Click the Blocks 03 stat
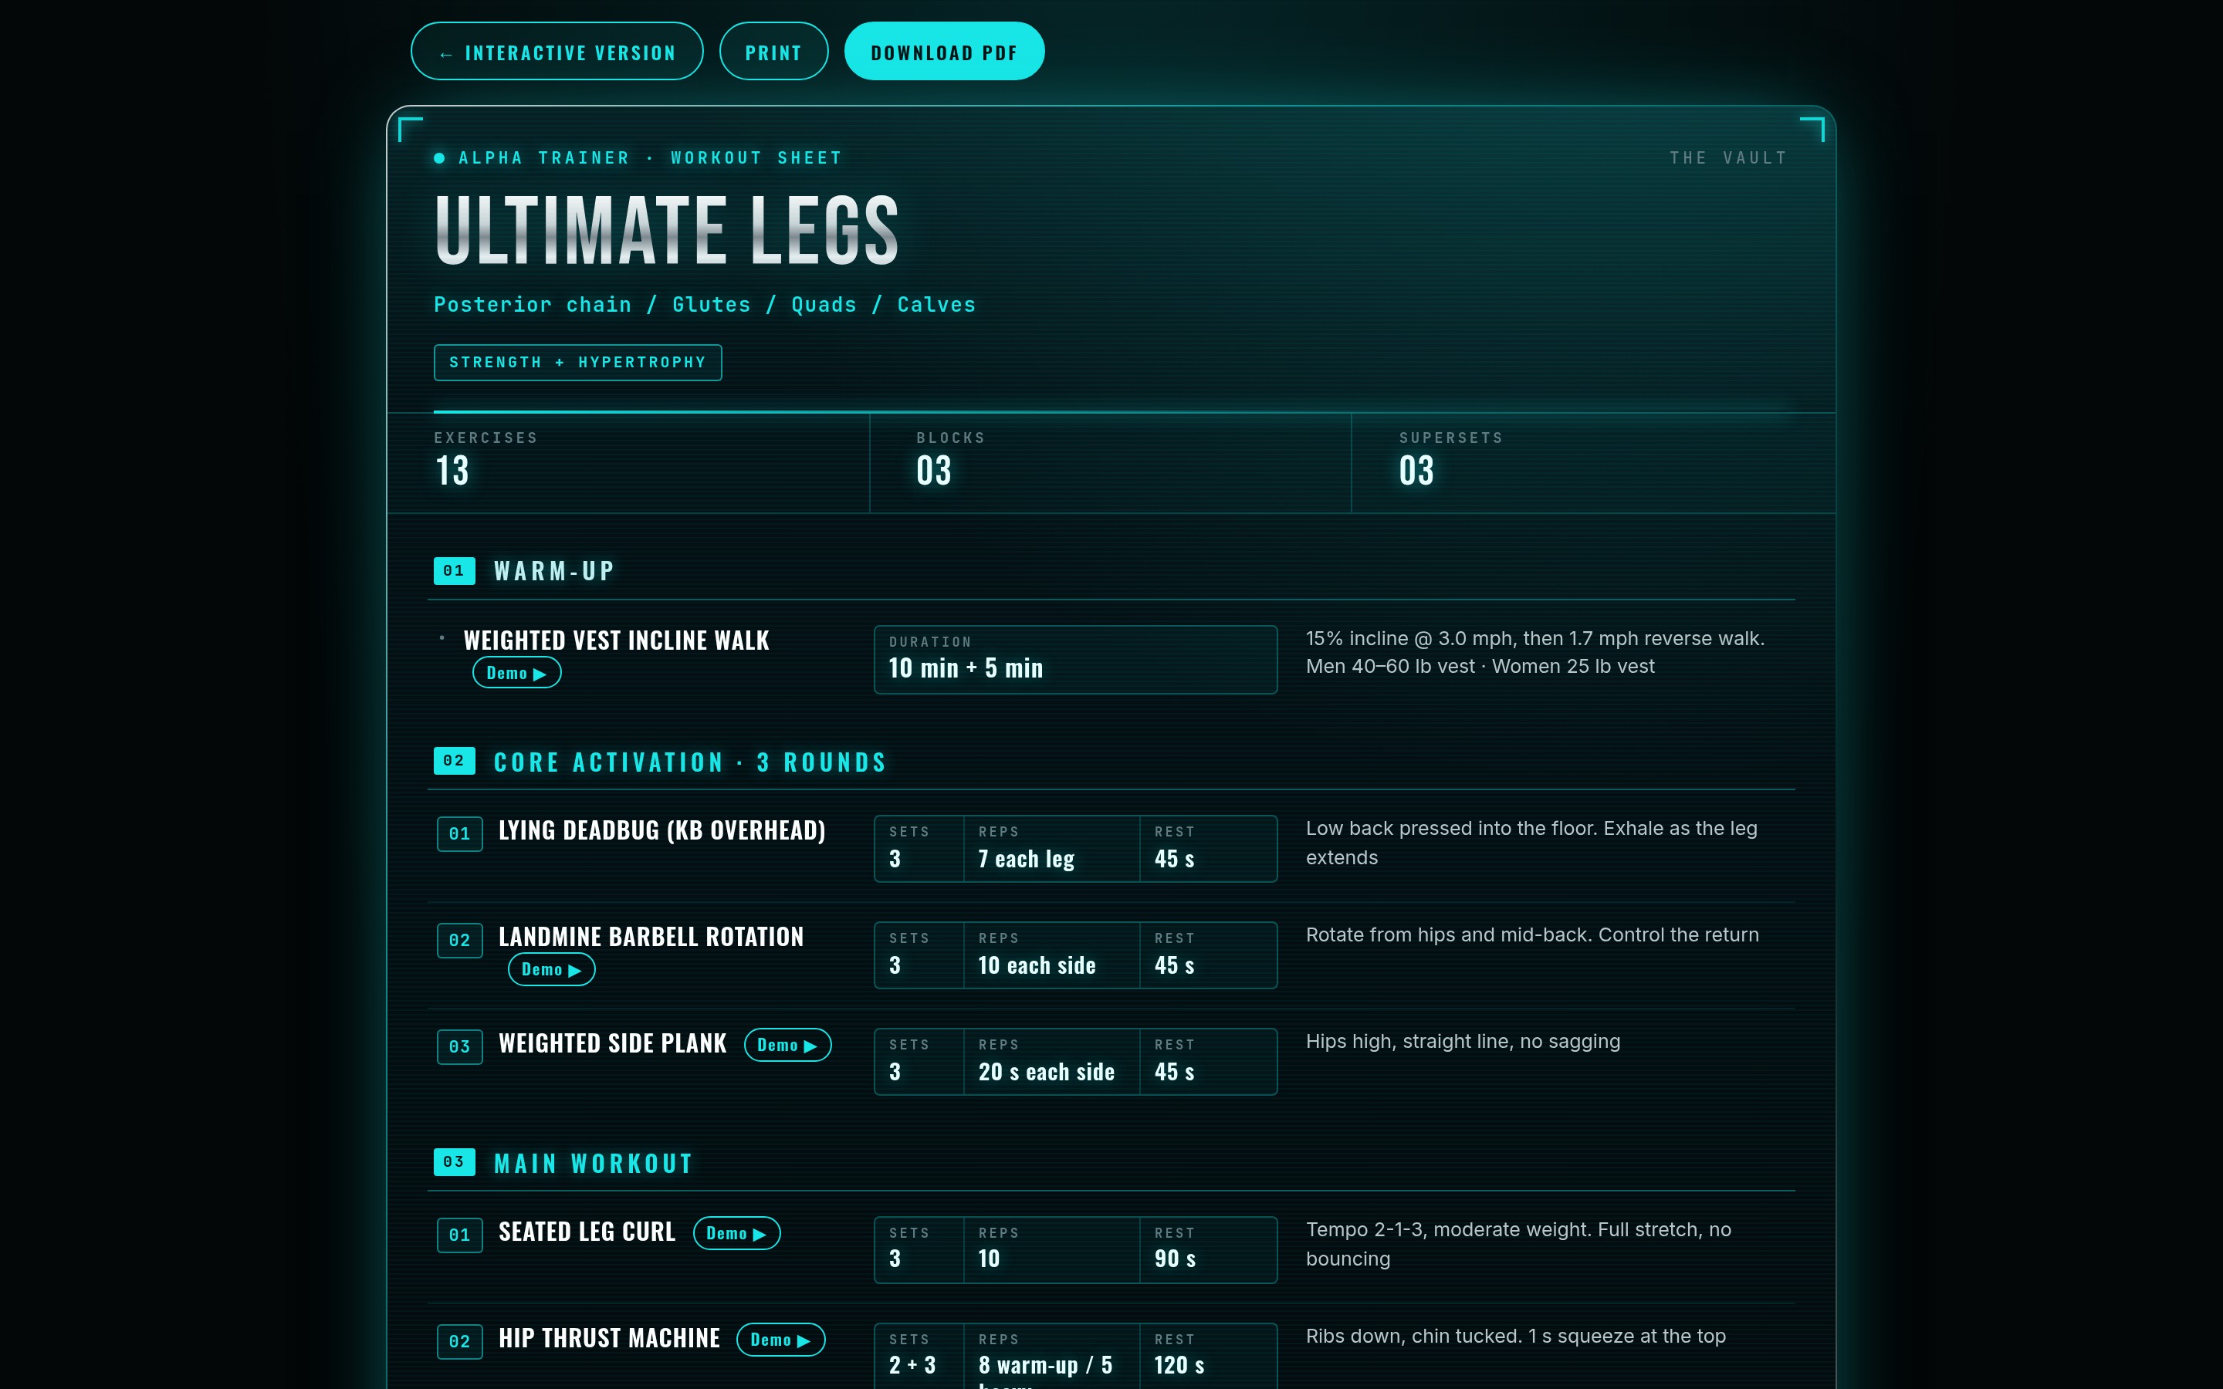 1111,462
